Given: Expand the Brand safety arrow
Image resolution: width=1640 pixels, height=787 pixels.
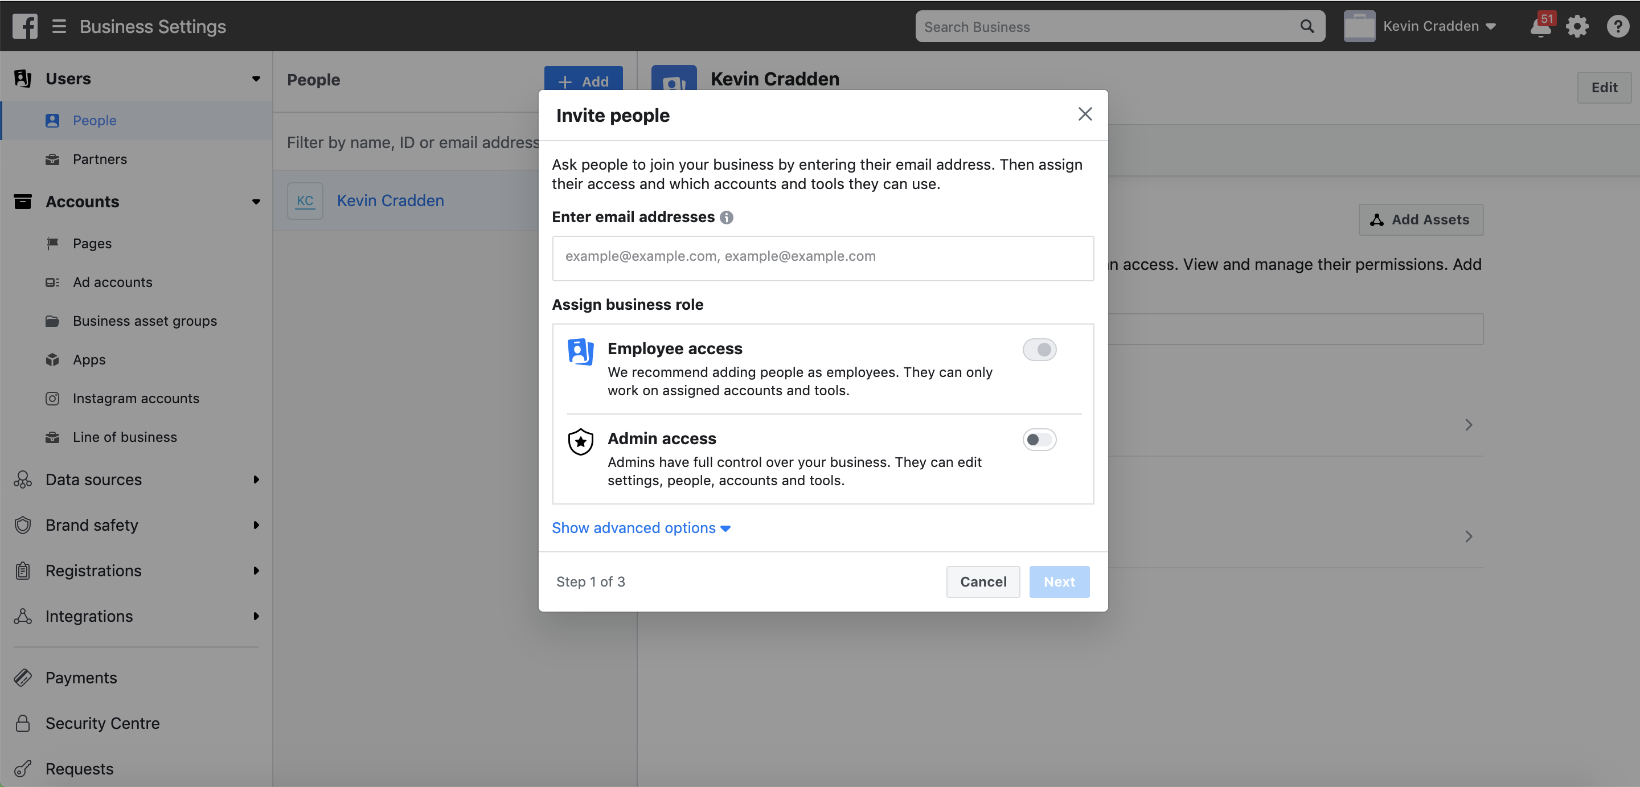Looking at the screenshot, I should (256, 524).
